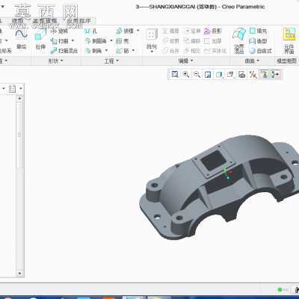Click the Trim (修剪) tool
This screenshot has width=299, height=299.
click(x=170, y=41)
